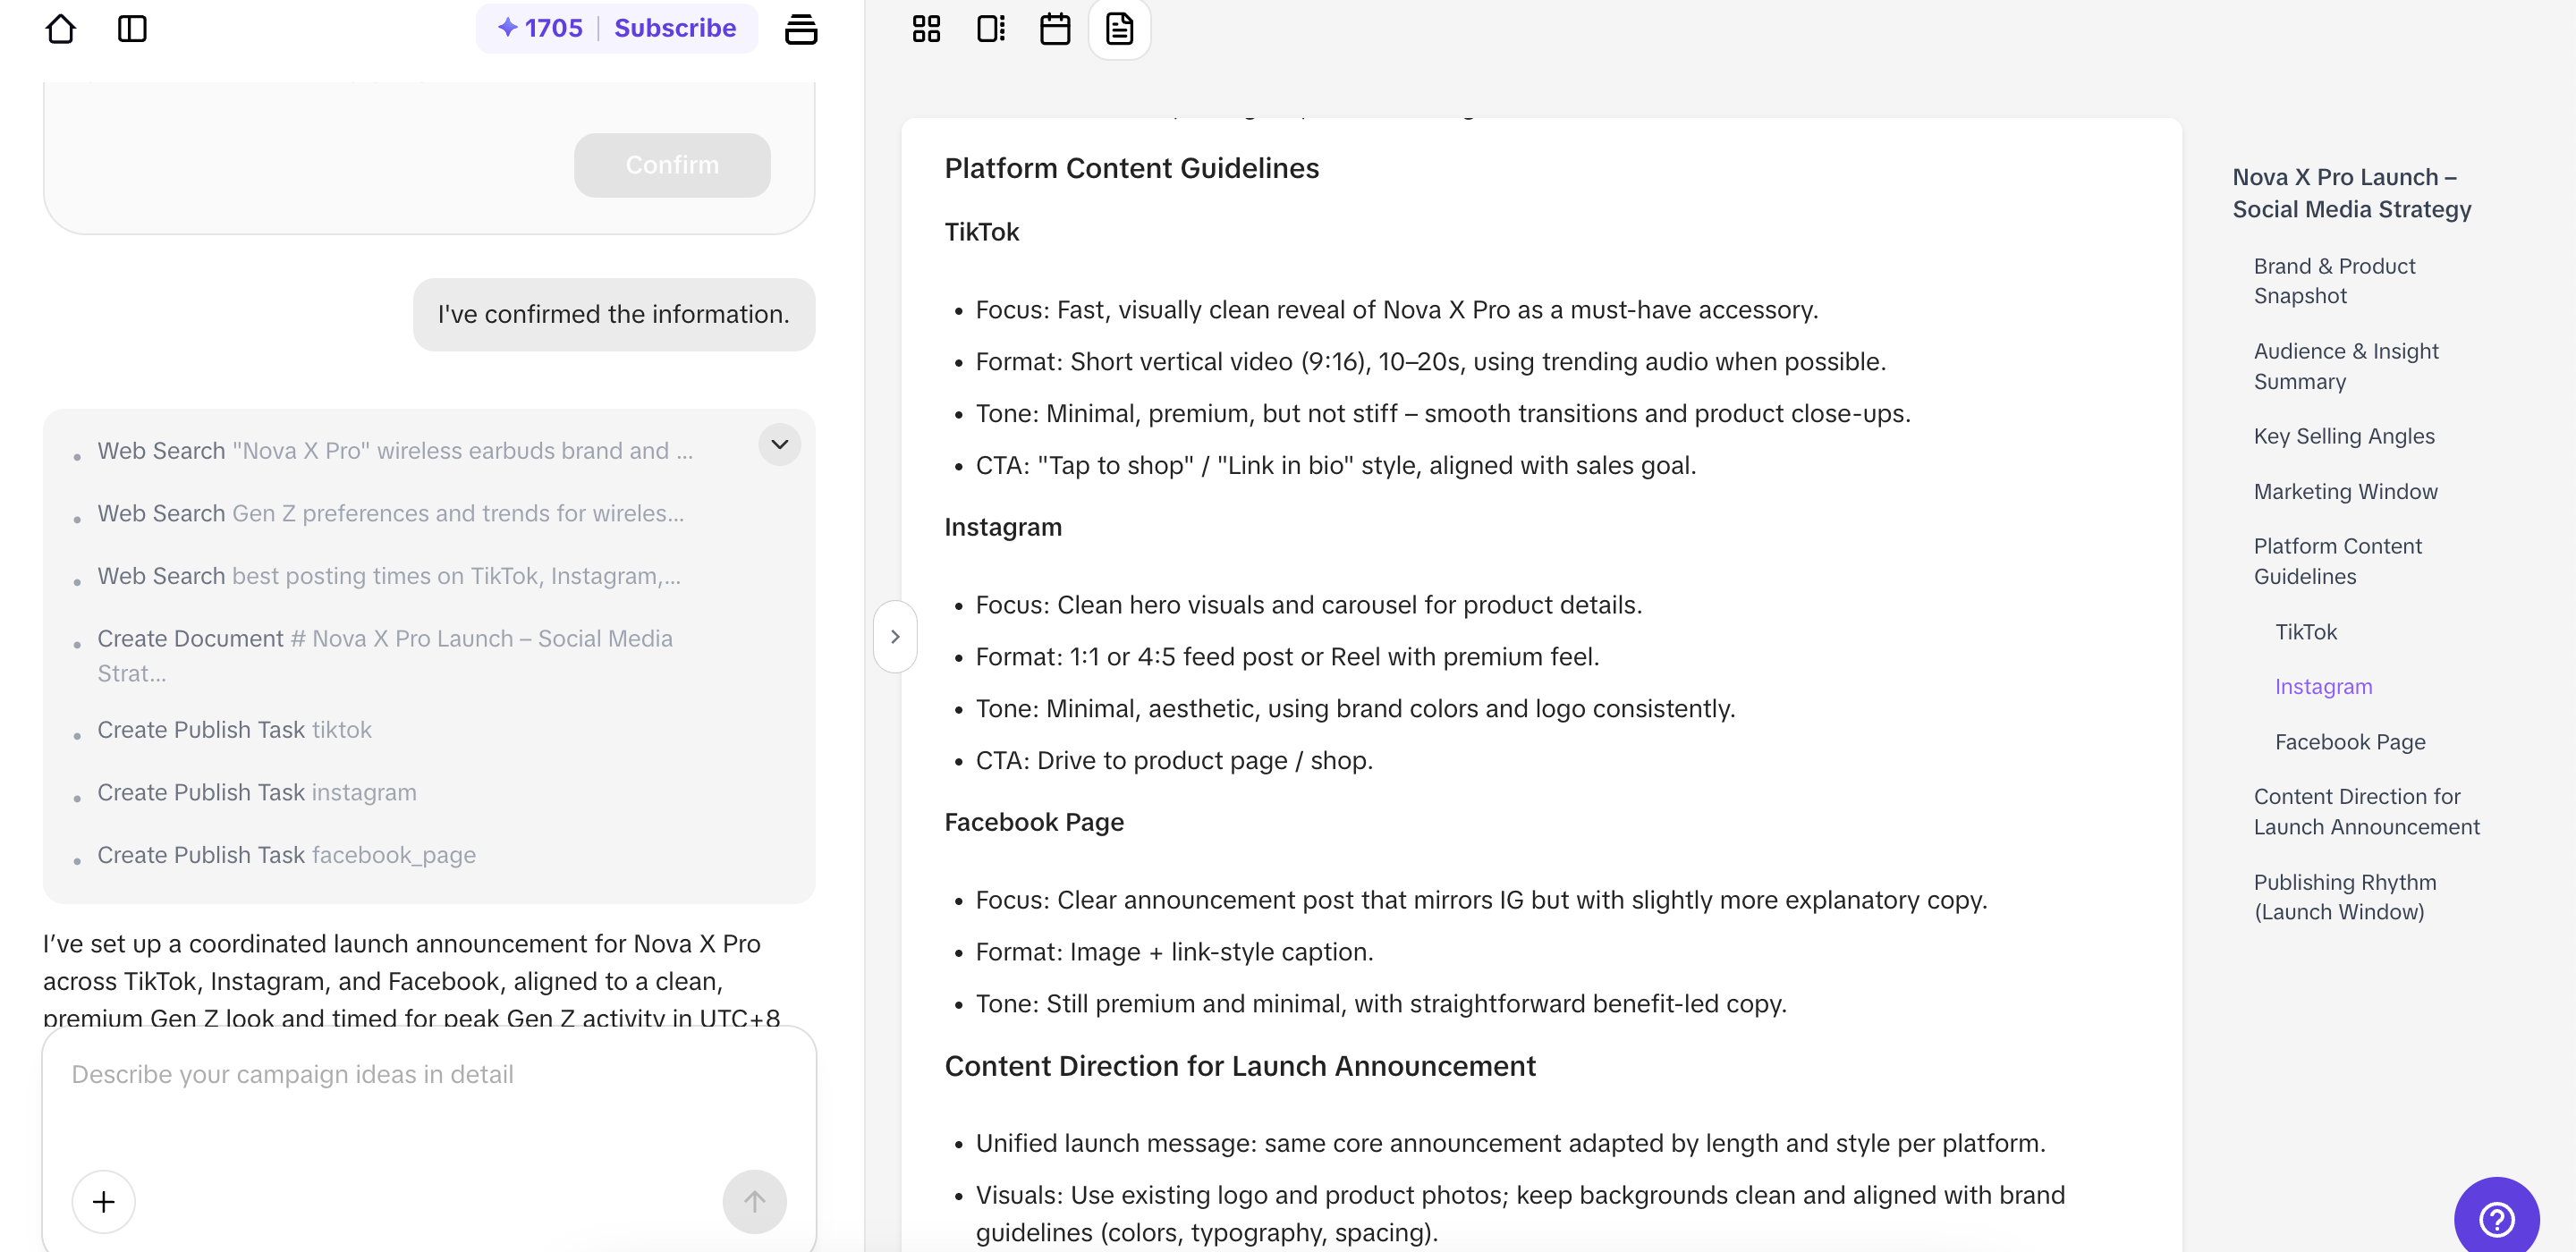Click the plus icon in the message box
2576x1252 pixels.
[x=103, y=1201]
